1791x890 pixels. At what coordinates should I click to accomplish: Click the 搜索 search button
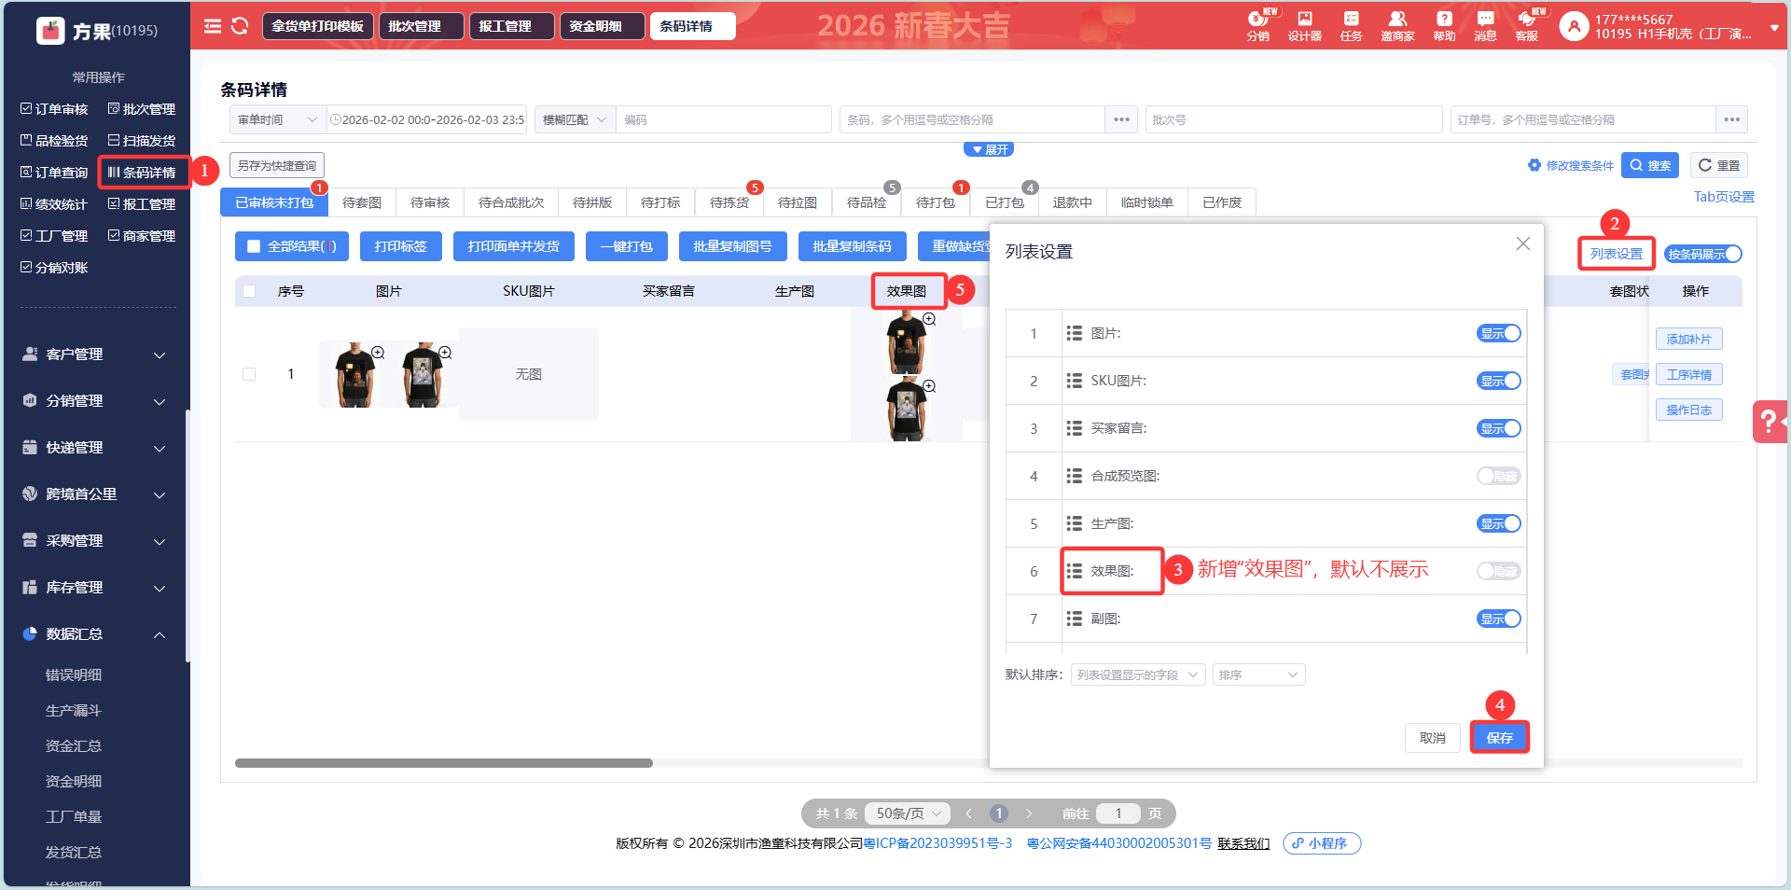tap(1650, 165)
